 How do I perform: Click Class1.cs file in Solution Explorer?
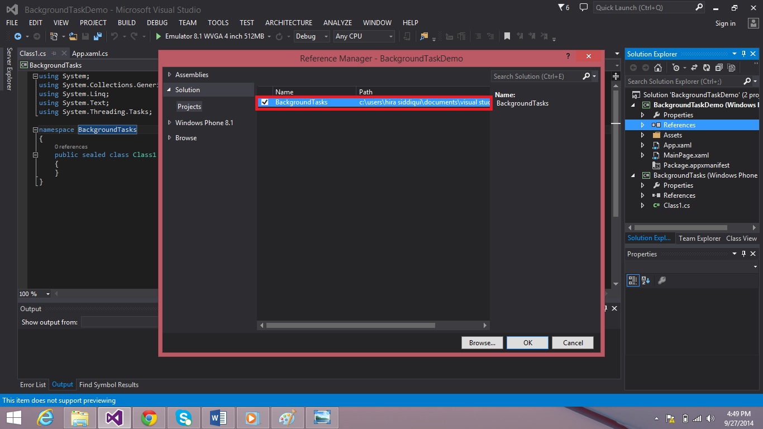tap(676, 206)
